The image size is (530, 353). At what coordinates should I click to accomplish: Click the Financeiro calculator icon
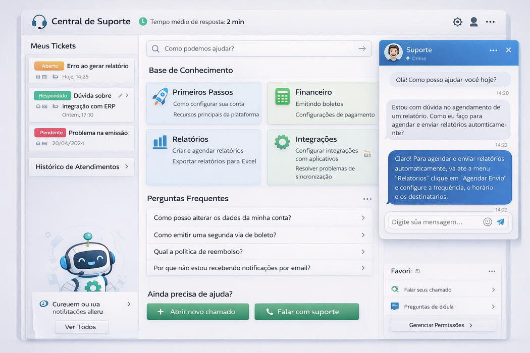pos(282,96)
